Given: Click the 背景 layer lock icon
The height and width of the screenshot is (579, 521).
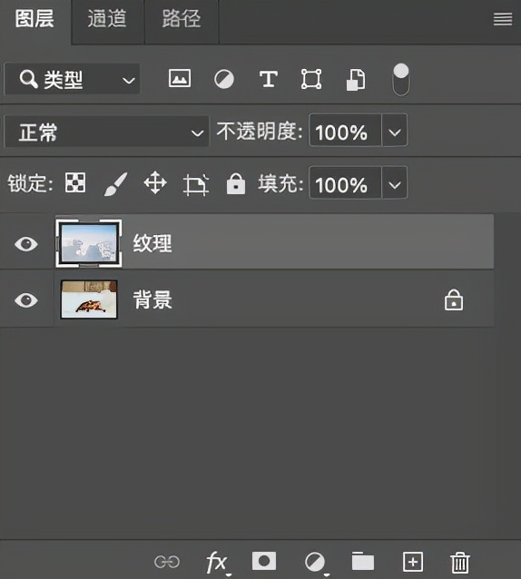Looking at the screenshot, I should coord(454,299).
